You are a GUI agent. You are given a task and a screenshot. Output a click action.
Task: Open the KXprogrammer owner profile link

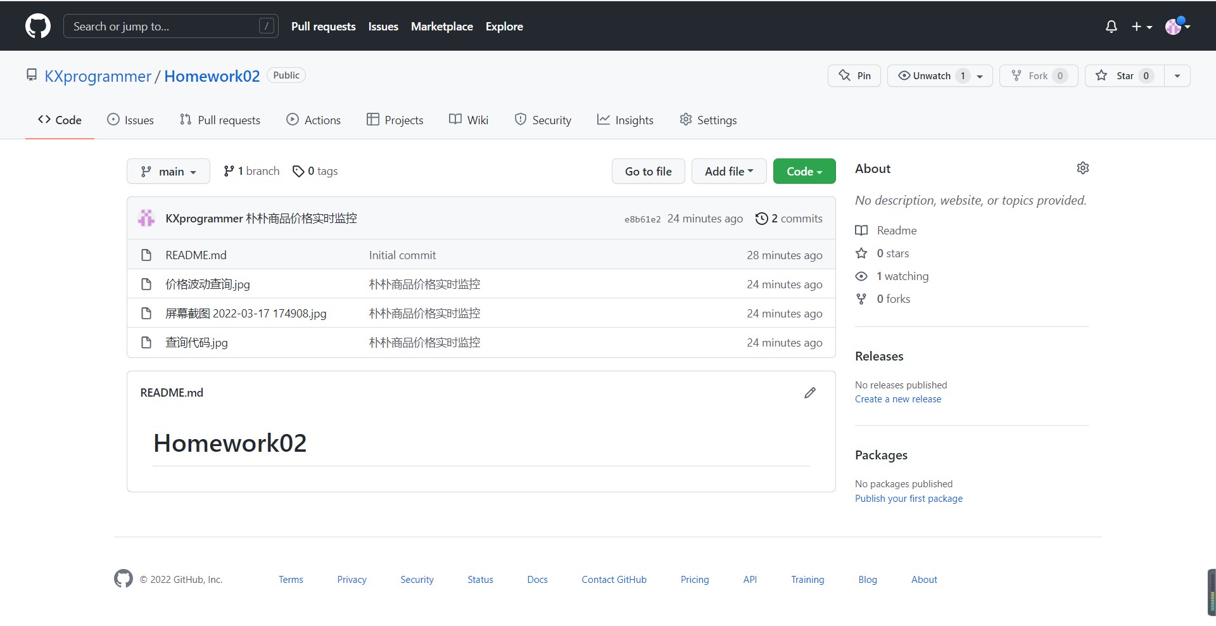click(98, 76)
